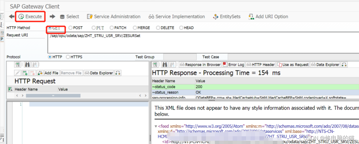Viewport: 359px width, 144px height.
Task: Select the ~status_reason header row
Action: tap(255, 92)
